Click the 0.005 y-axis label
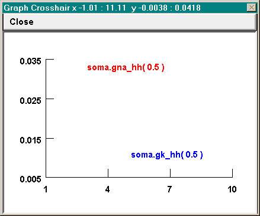 coord(30,179)
